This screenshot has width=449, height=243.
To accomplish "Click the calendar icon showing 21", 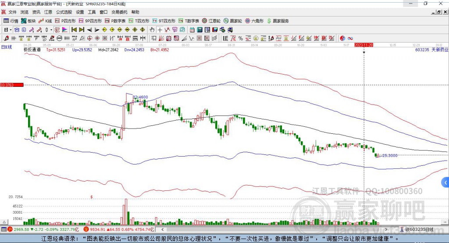I will click(x=192, y=30).
